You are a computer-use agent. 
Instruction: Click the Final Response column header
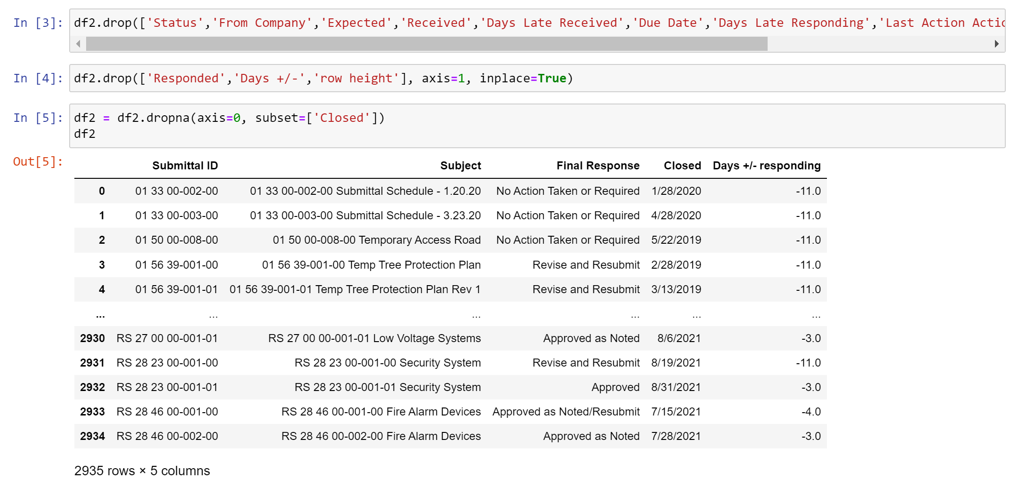[598, 166]
